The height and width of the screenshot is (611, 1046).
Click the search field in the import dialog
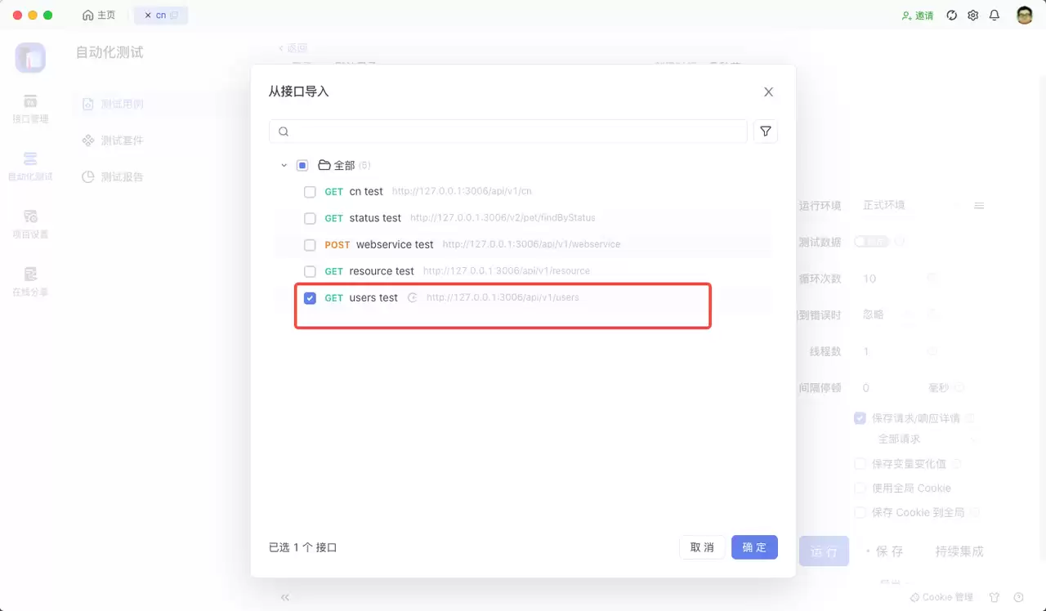(507, 132)
